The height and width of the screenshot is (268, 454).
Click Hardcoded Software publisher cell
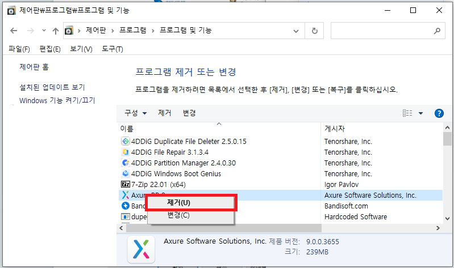356,216
